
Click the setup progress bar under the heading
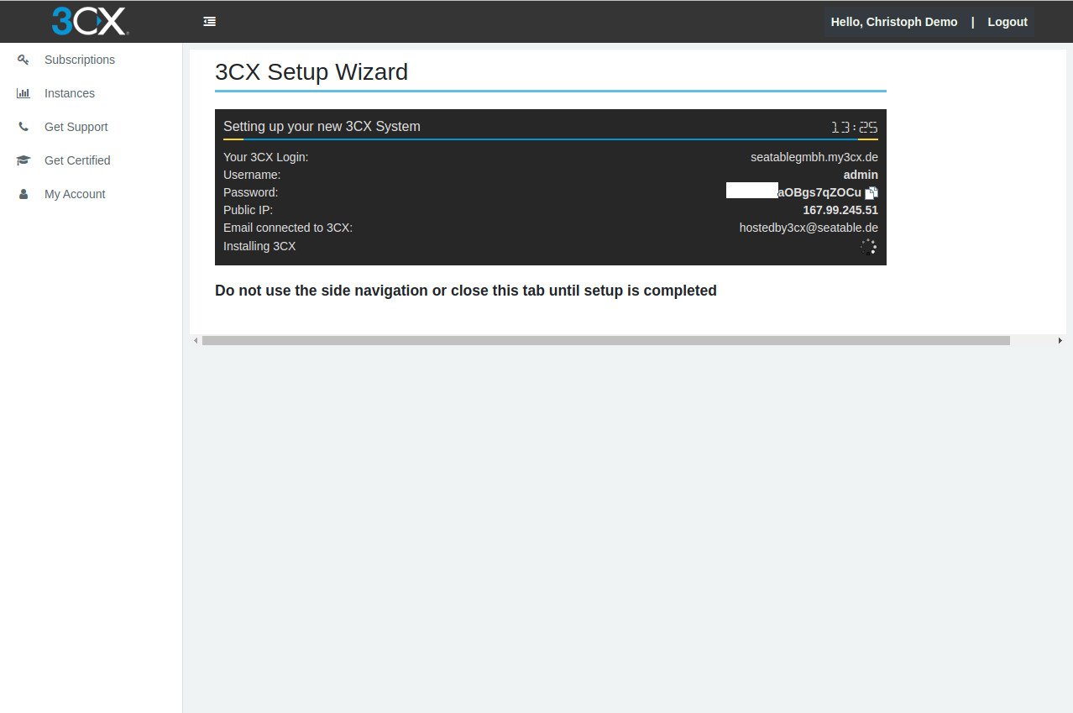[551, 139]
